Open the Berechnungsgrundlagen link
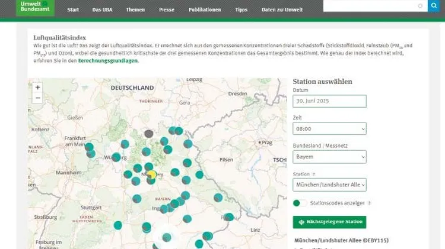Screen dimensions: 445x249 click(x=108, y=60)
